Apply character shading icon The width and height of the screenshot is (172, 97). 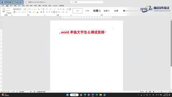pos(41,12)
